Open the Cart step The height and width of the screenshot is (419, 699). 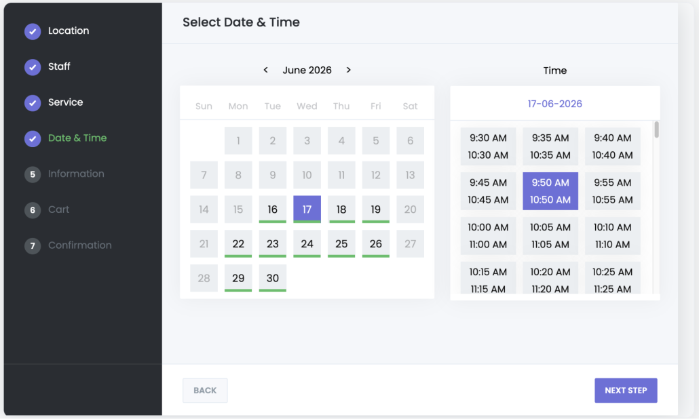coord(59,209)
